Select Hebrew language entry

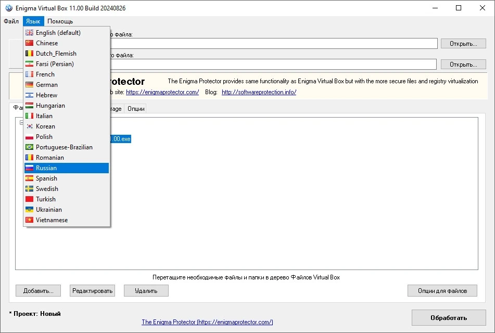pos(67,95)
